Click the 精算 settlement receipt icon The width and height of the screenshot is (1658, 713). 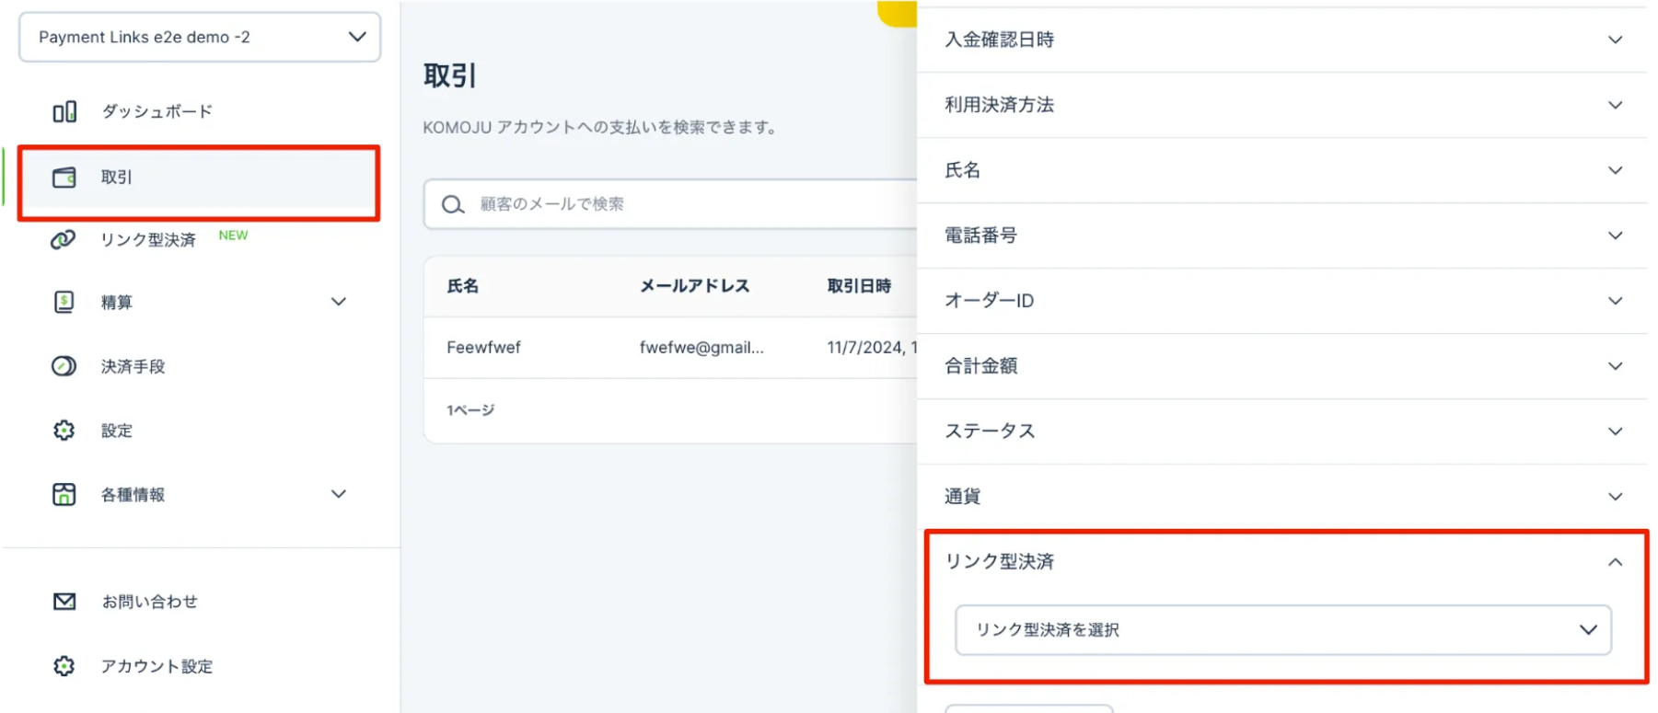(x=64, y=302)
